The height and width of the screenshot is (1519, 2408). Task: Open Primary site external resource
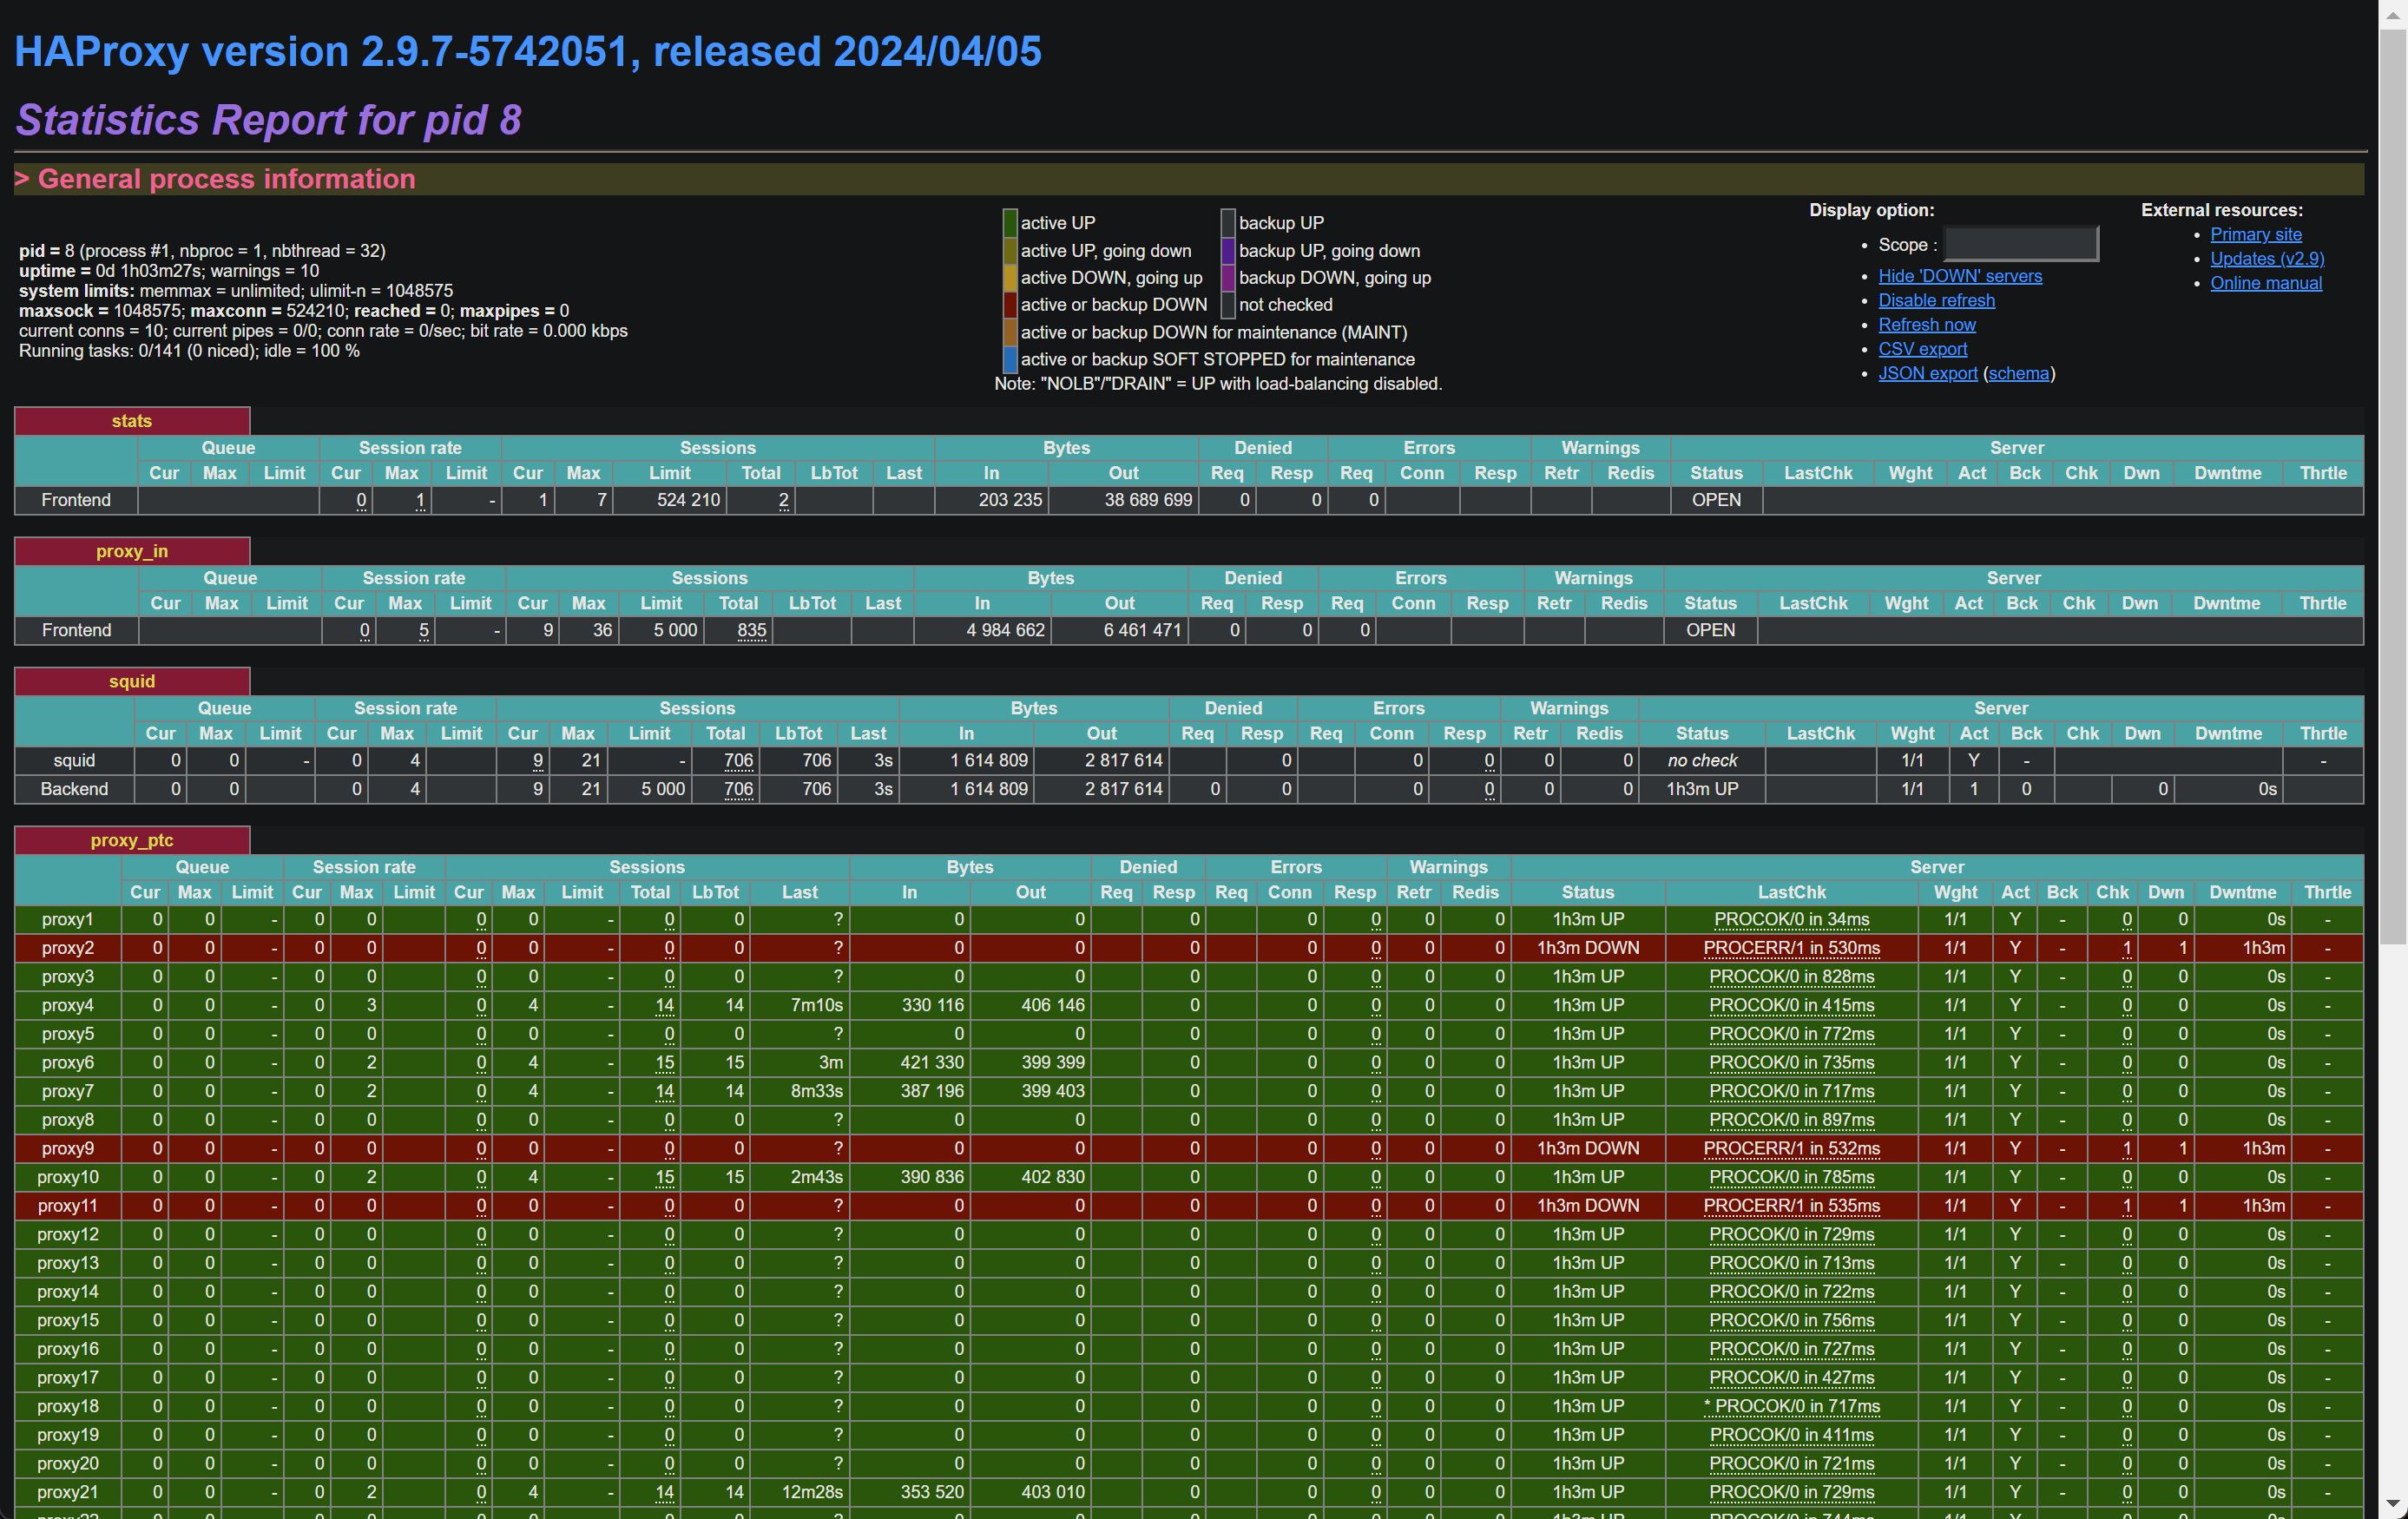[2255, 234]
